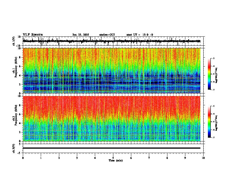The width and height of the screenshot is (229, 177).
Task: Click the ch.1 voltage waveform panel
Action: point(113,41)
